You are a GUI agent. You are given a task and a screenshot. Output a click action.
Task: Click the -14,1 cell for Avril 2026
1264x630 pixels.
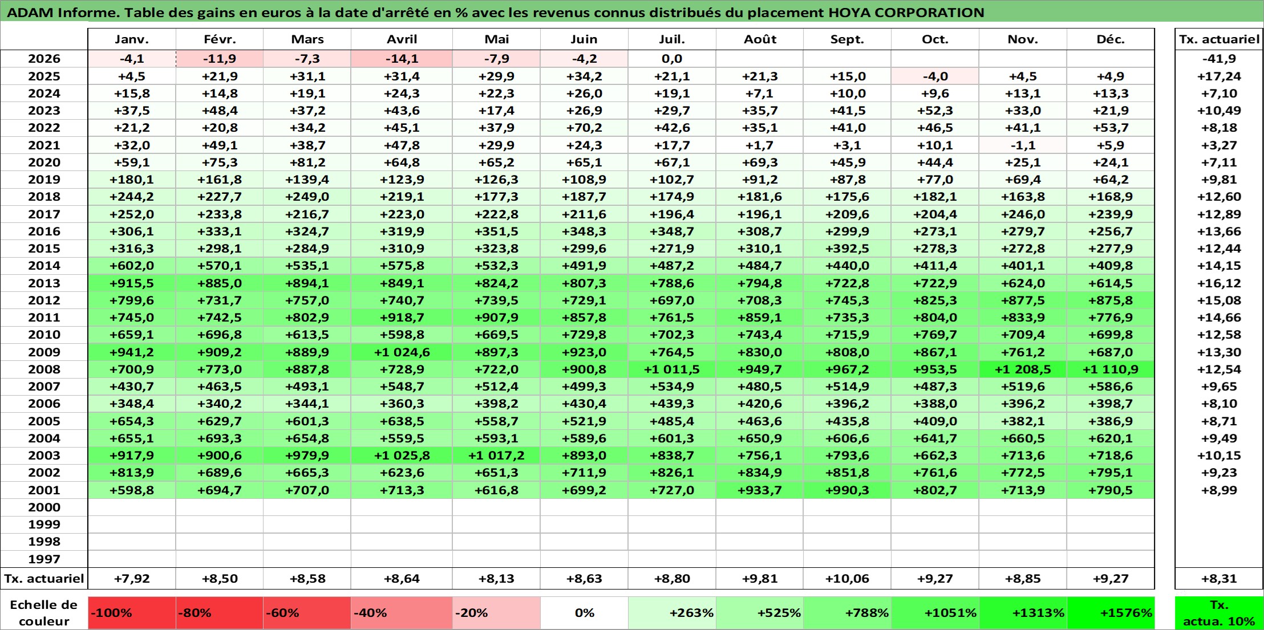click(402, 59)
